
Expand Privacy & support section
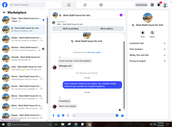pyautogui.click(x=148, y=61)
